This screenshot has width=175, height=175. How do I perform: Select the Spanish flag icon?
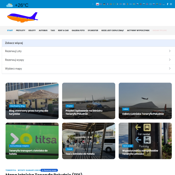[111, 4]
